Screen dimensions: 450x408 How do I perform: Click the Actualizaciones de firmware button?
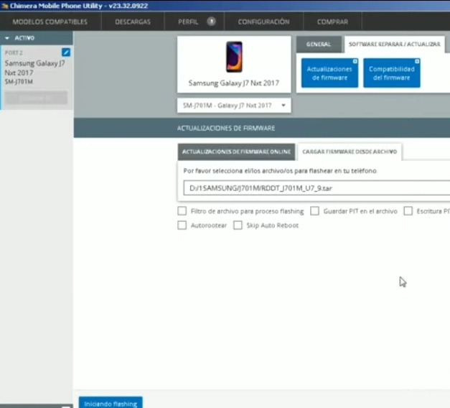(x=329, y=73)
